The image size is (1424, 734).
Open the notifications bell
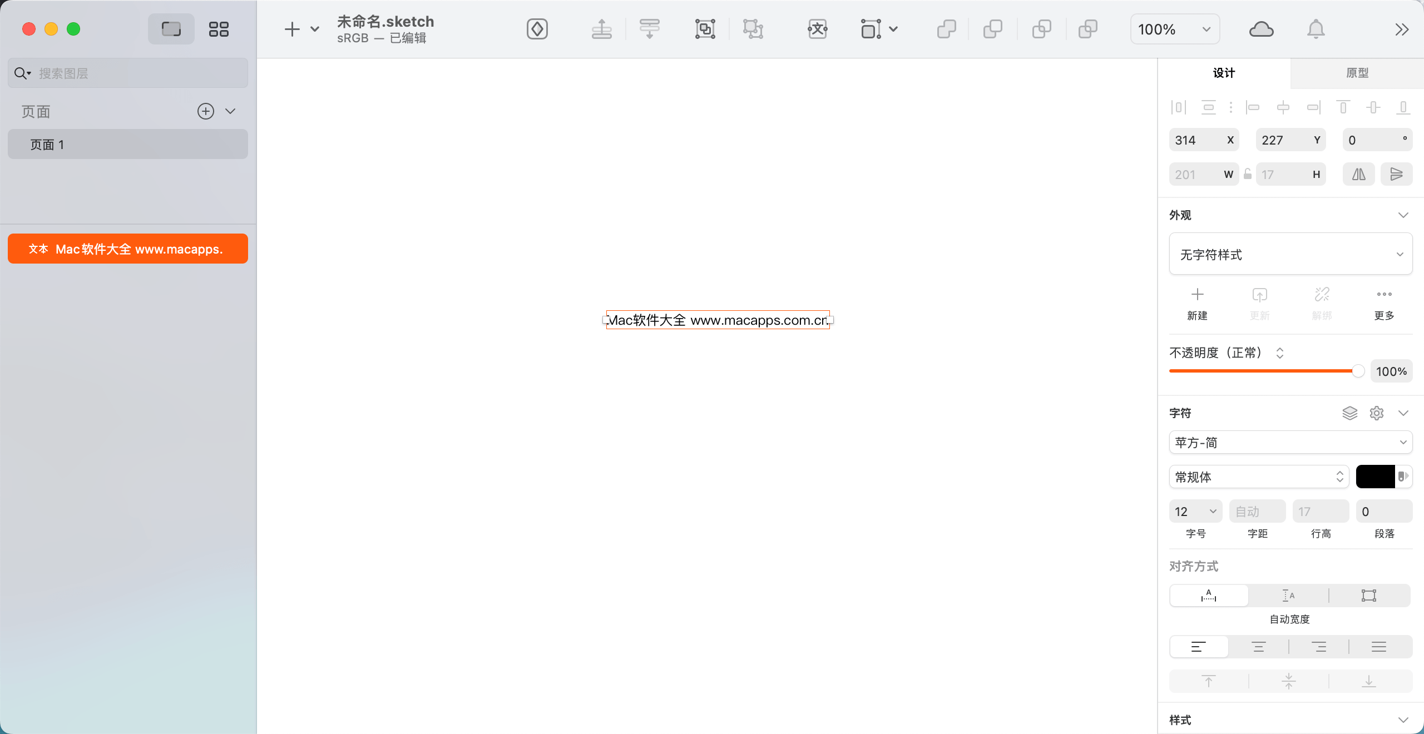[1316, 29]
